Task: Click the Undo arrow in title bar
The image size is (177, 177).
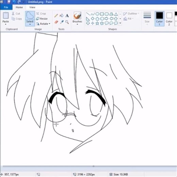Action: click(14, 2)
